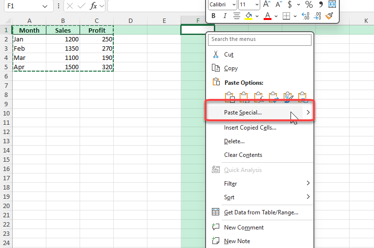Select the Paste Formulas fx icon
Viewport: 374px width, 248px height.
pyautogui.click(x=259, y=97)
